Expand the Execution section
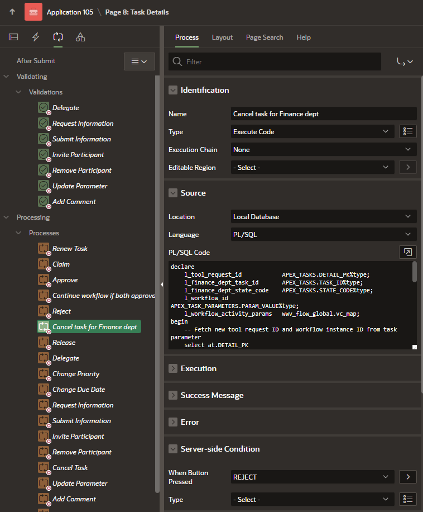Image resolution: width=423 pixels, height=512 pixels. pyautogui.click(x=173, y=368)
